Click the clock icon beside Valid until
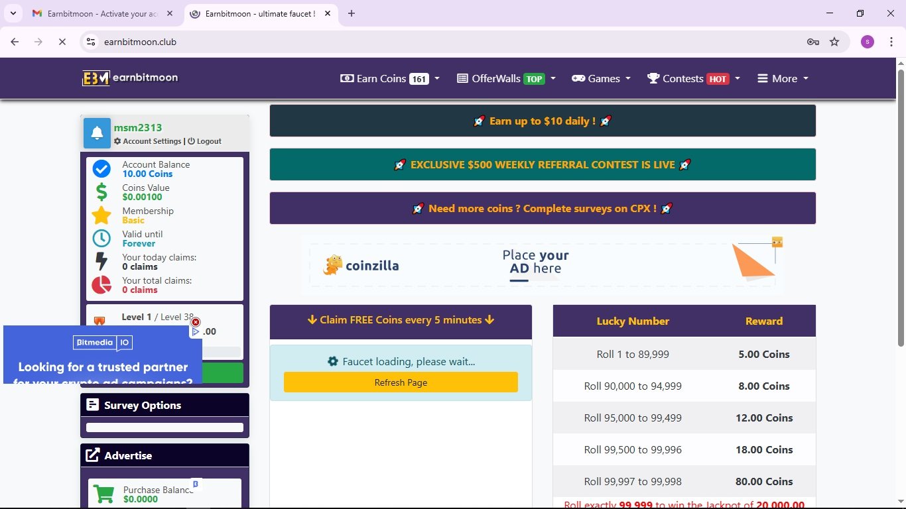This screenshot has width=906, height=509. (x=101, y=239)
